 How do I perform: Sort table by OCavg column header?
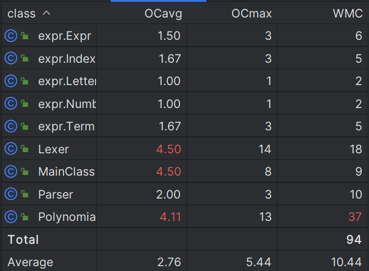(163, 14)
